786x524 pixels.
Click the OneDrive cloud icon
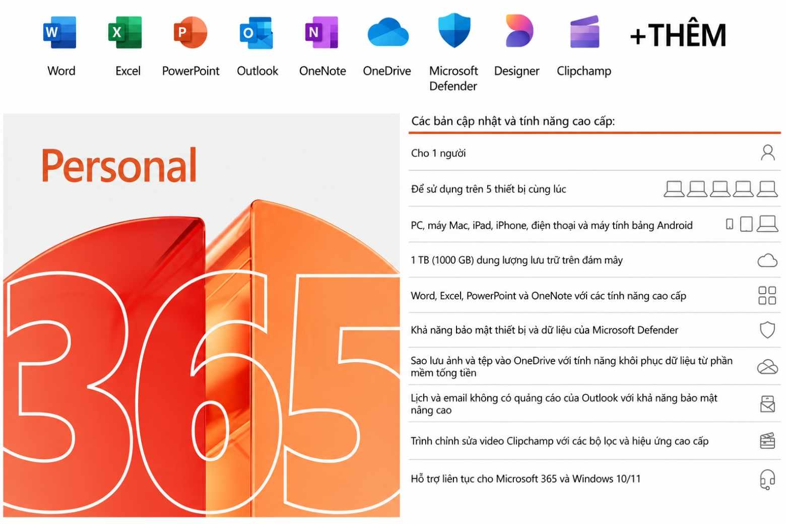pos(387,33)
